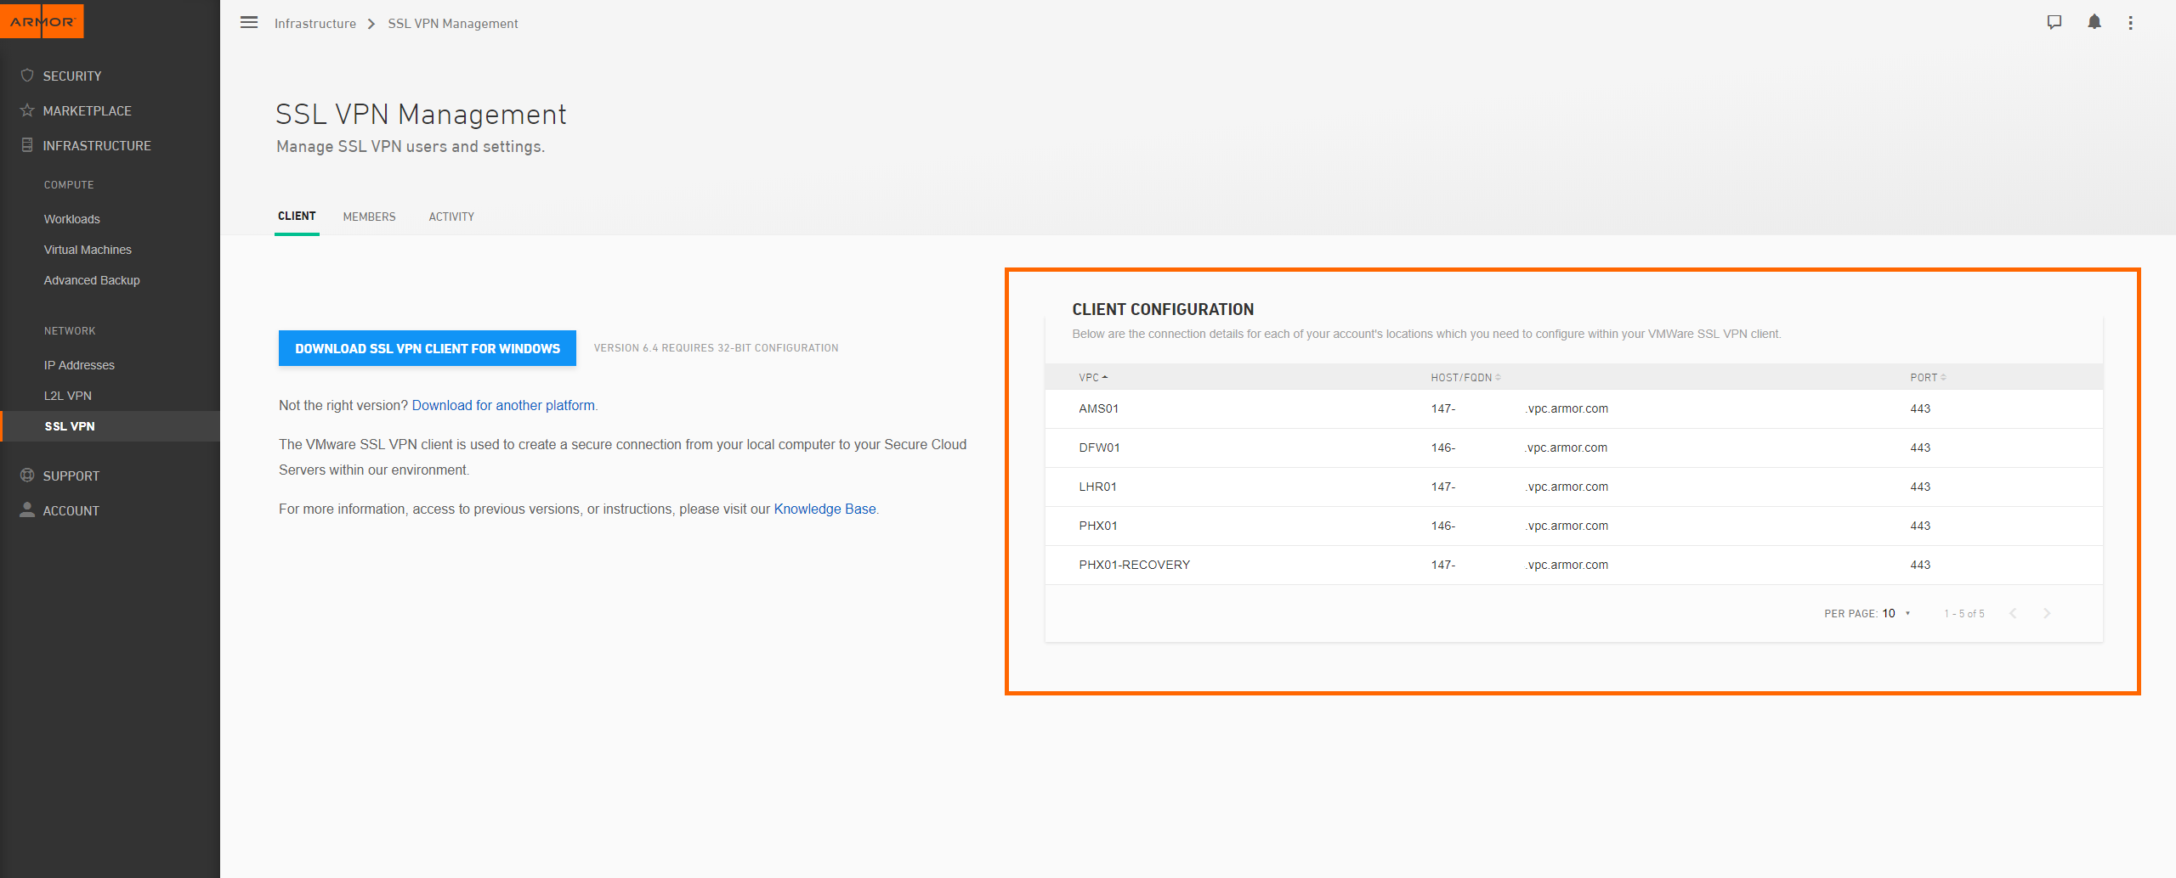Go to the next page arrow
Screen dimensions: 2176x878
pyautogui.click(x=2047, y=613)
